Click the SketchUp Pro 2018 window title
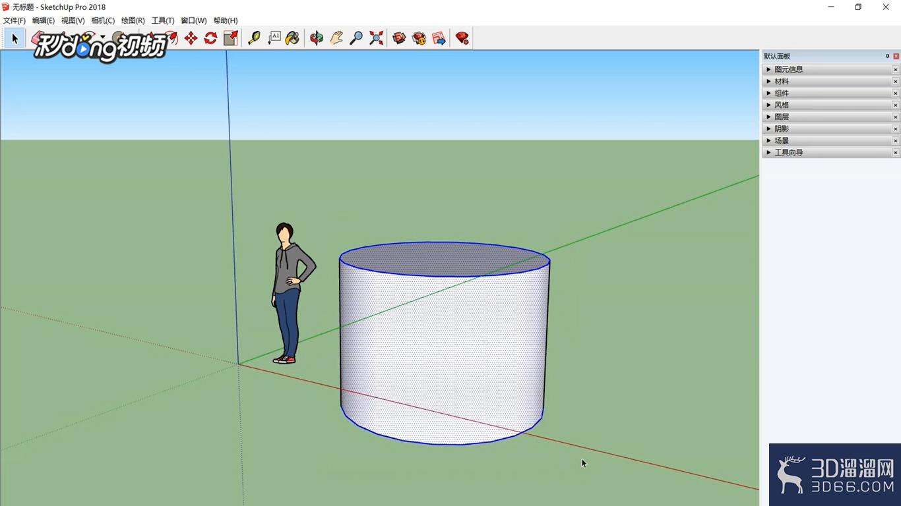The image size is (901, 506). click(x=59, y=7)
